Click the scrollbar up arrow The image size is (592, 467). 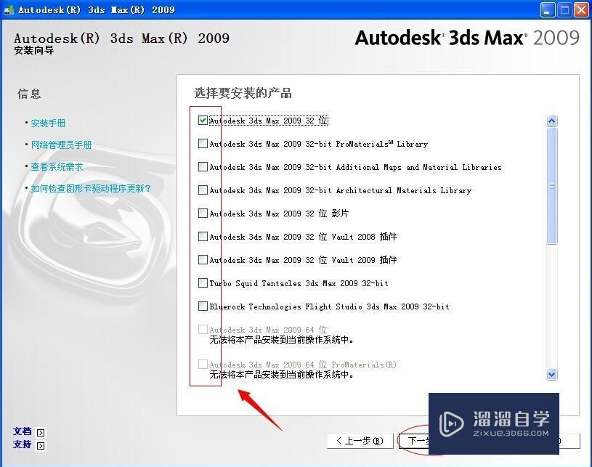pos(551,121)
